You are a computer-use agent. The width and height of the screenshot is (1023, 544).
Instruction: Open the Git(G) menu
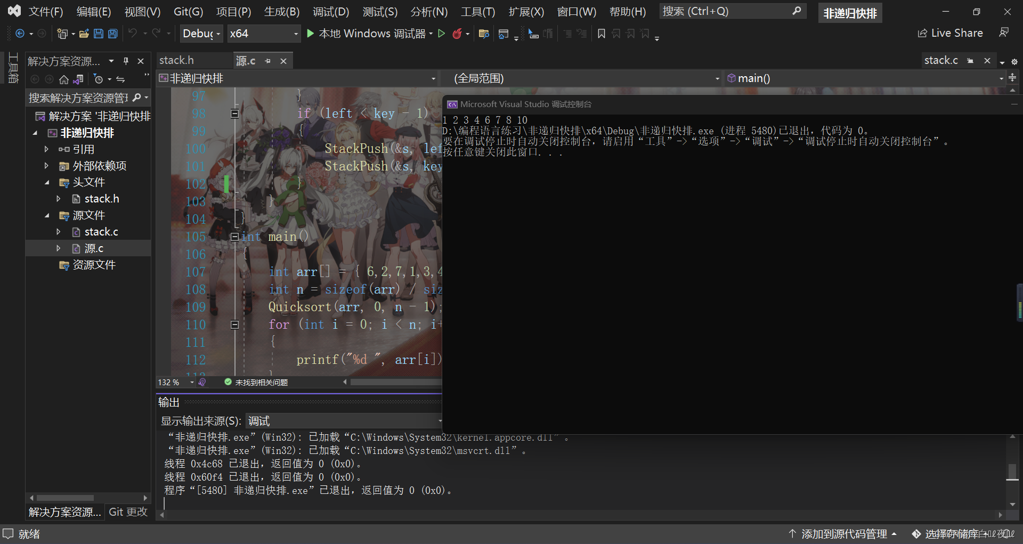point(188,12)
